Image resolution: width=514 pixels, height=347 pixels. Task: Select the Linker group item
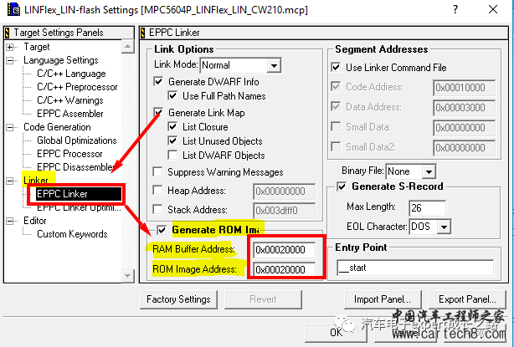point(36,181)
